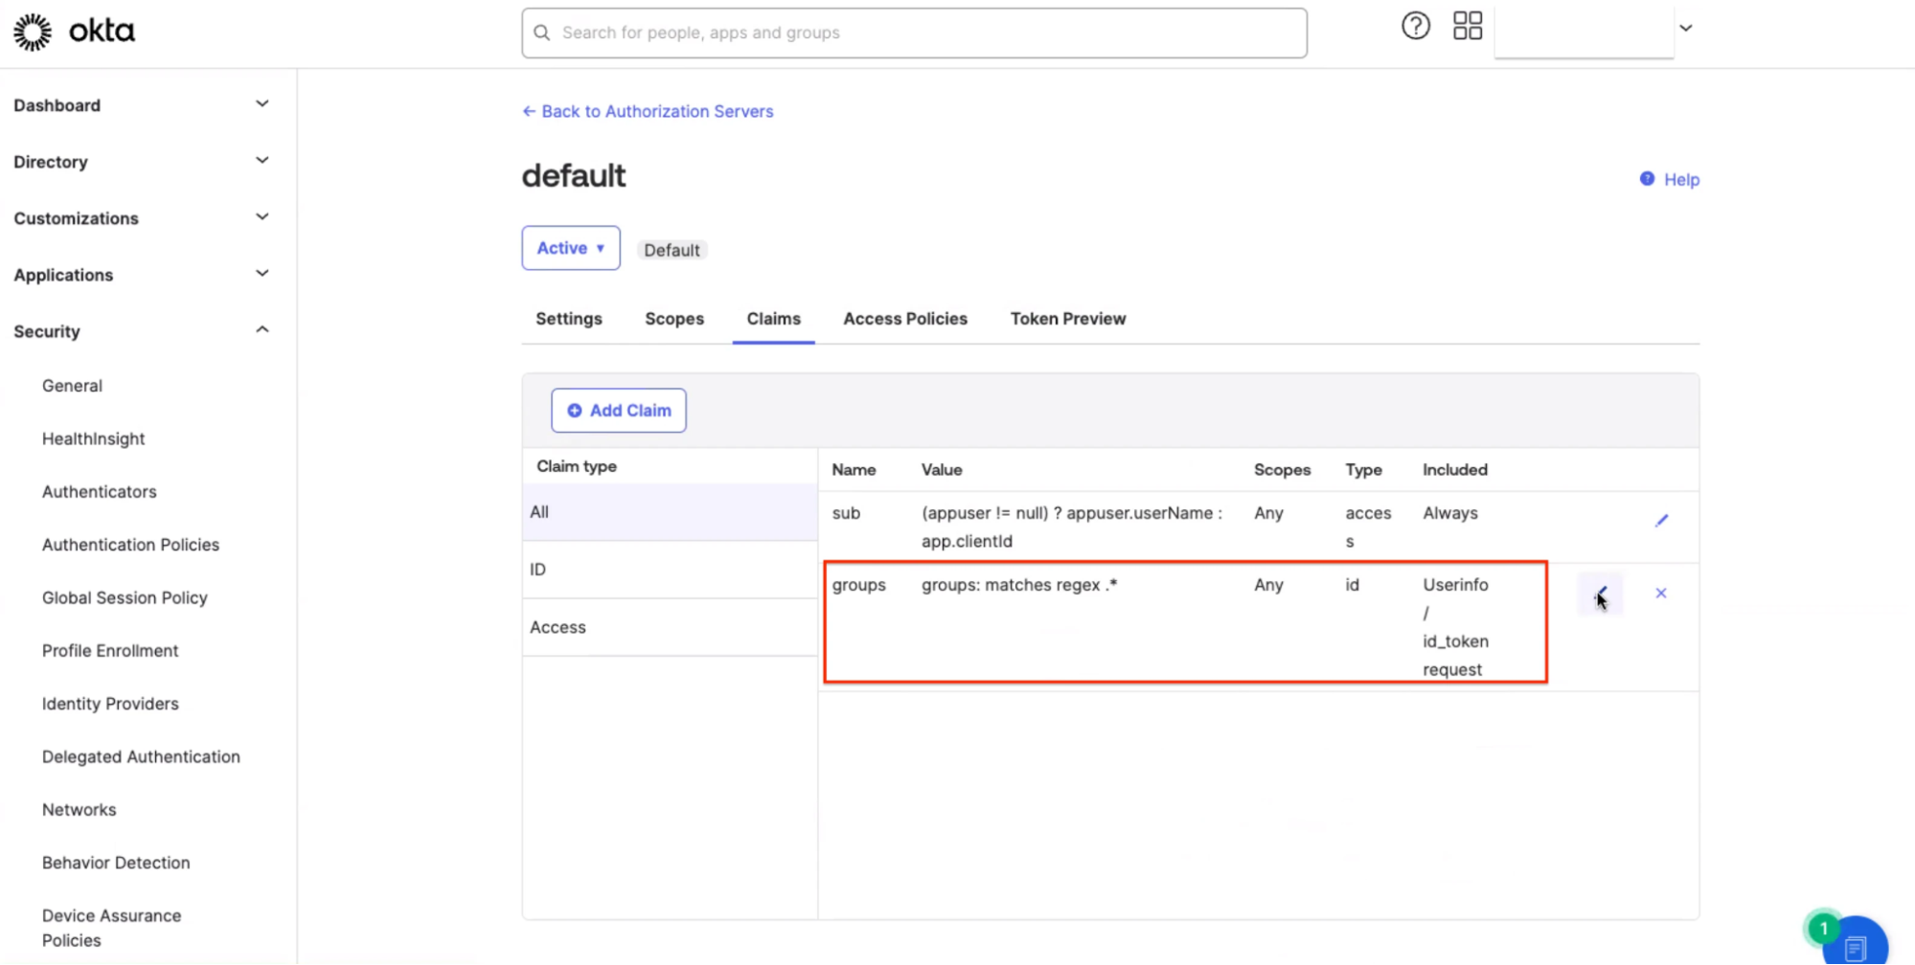Expand the Customizations menu
The image size is (1915, 965).
[142, 217]
